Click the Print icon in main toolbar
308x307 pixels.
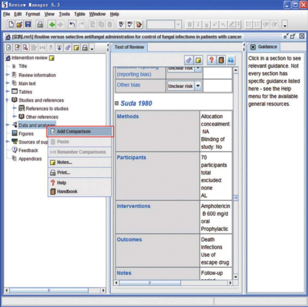[40, 25]
